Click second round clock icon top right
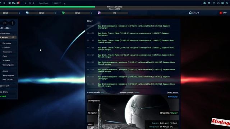This screenshot has height=129, width=230. pyautogui.click(x=218, y=3)
